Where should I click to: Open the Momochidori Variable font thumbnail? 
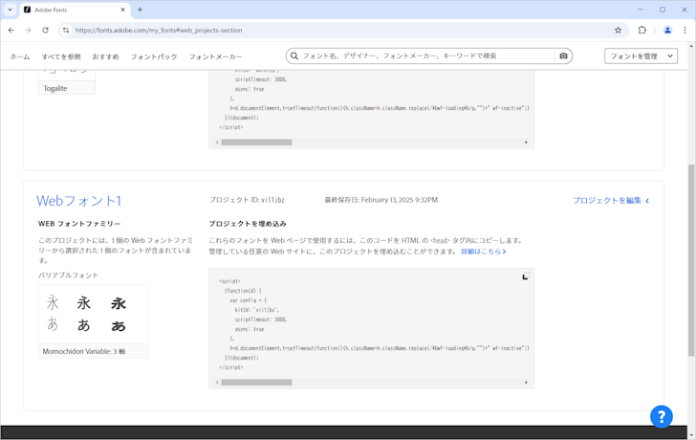93,315
